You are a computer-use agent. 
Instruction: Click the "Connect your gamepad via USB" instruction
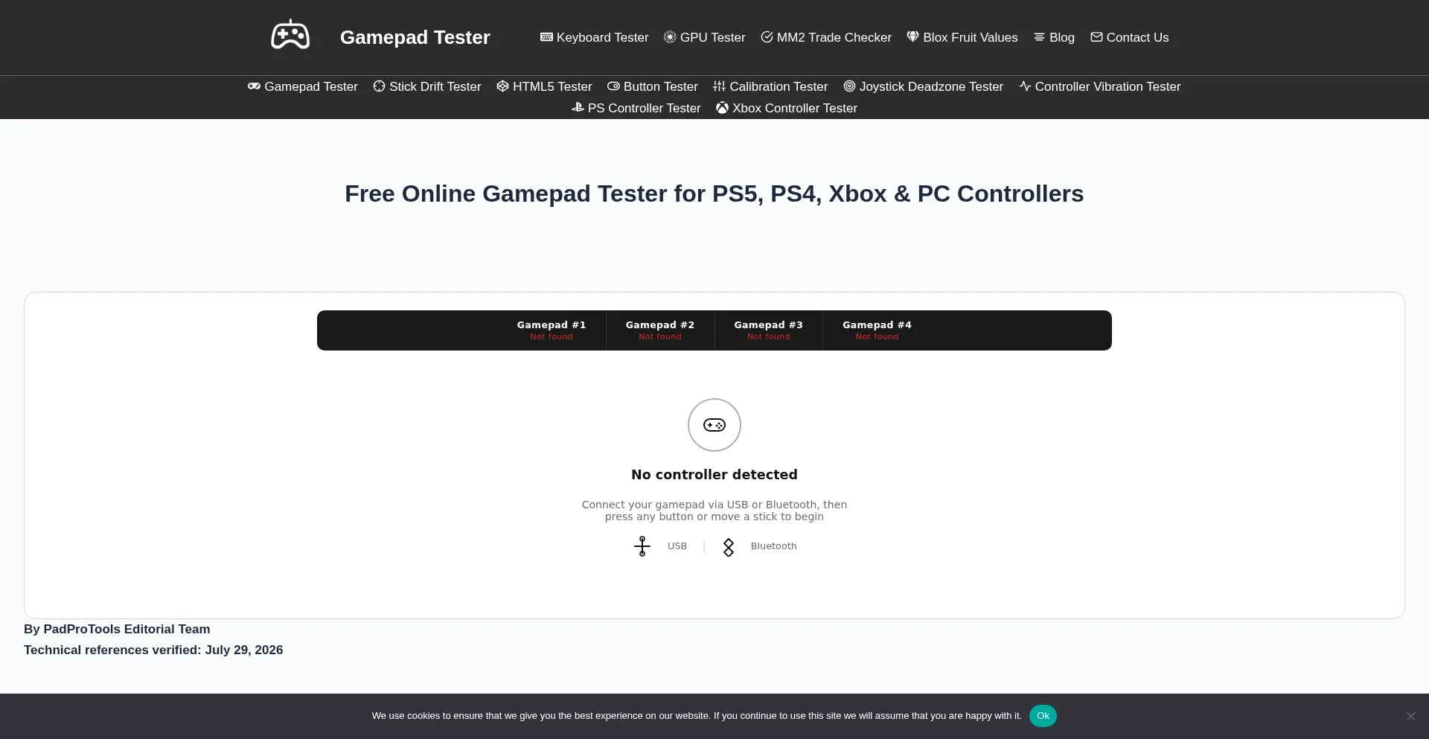(714, 511)
